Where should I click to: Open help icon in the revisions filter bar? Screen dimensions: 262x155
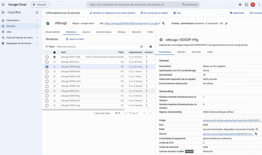click(141, 47)
